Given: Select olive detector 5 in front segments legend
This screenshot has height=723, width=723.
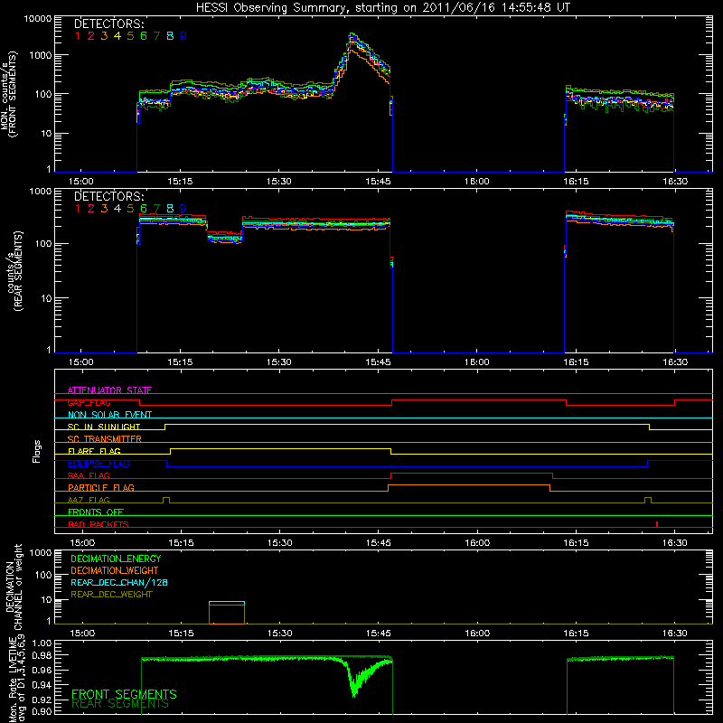Looking at the screenshot, I should (x=130, y=36).
